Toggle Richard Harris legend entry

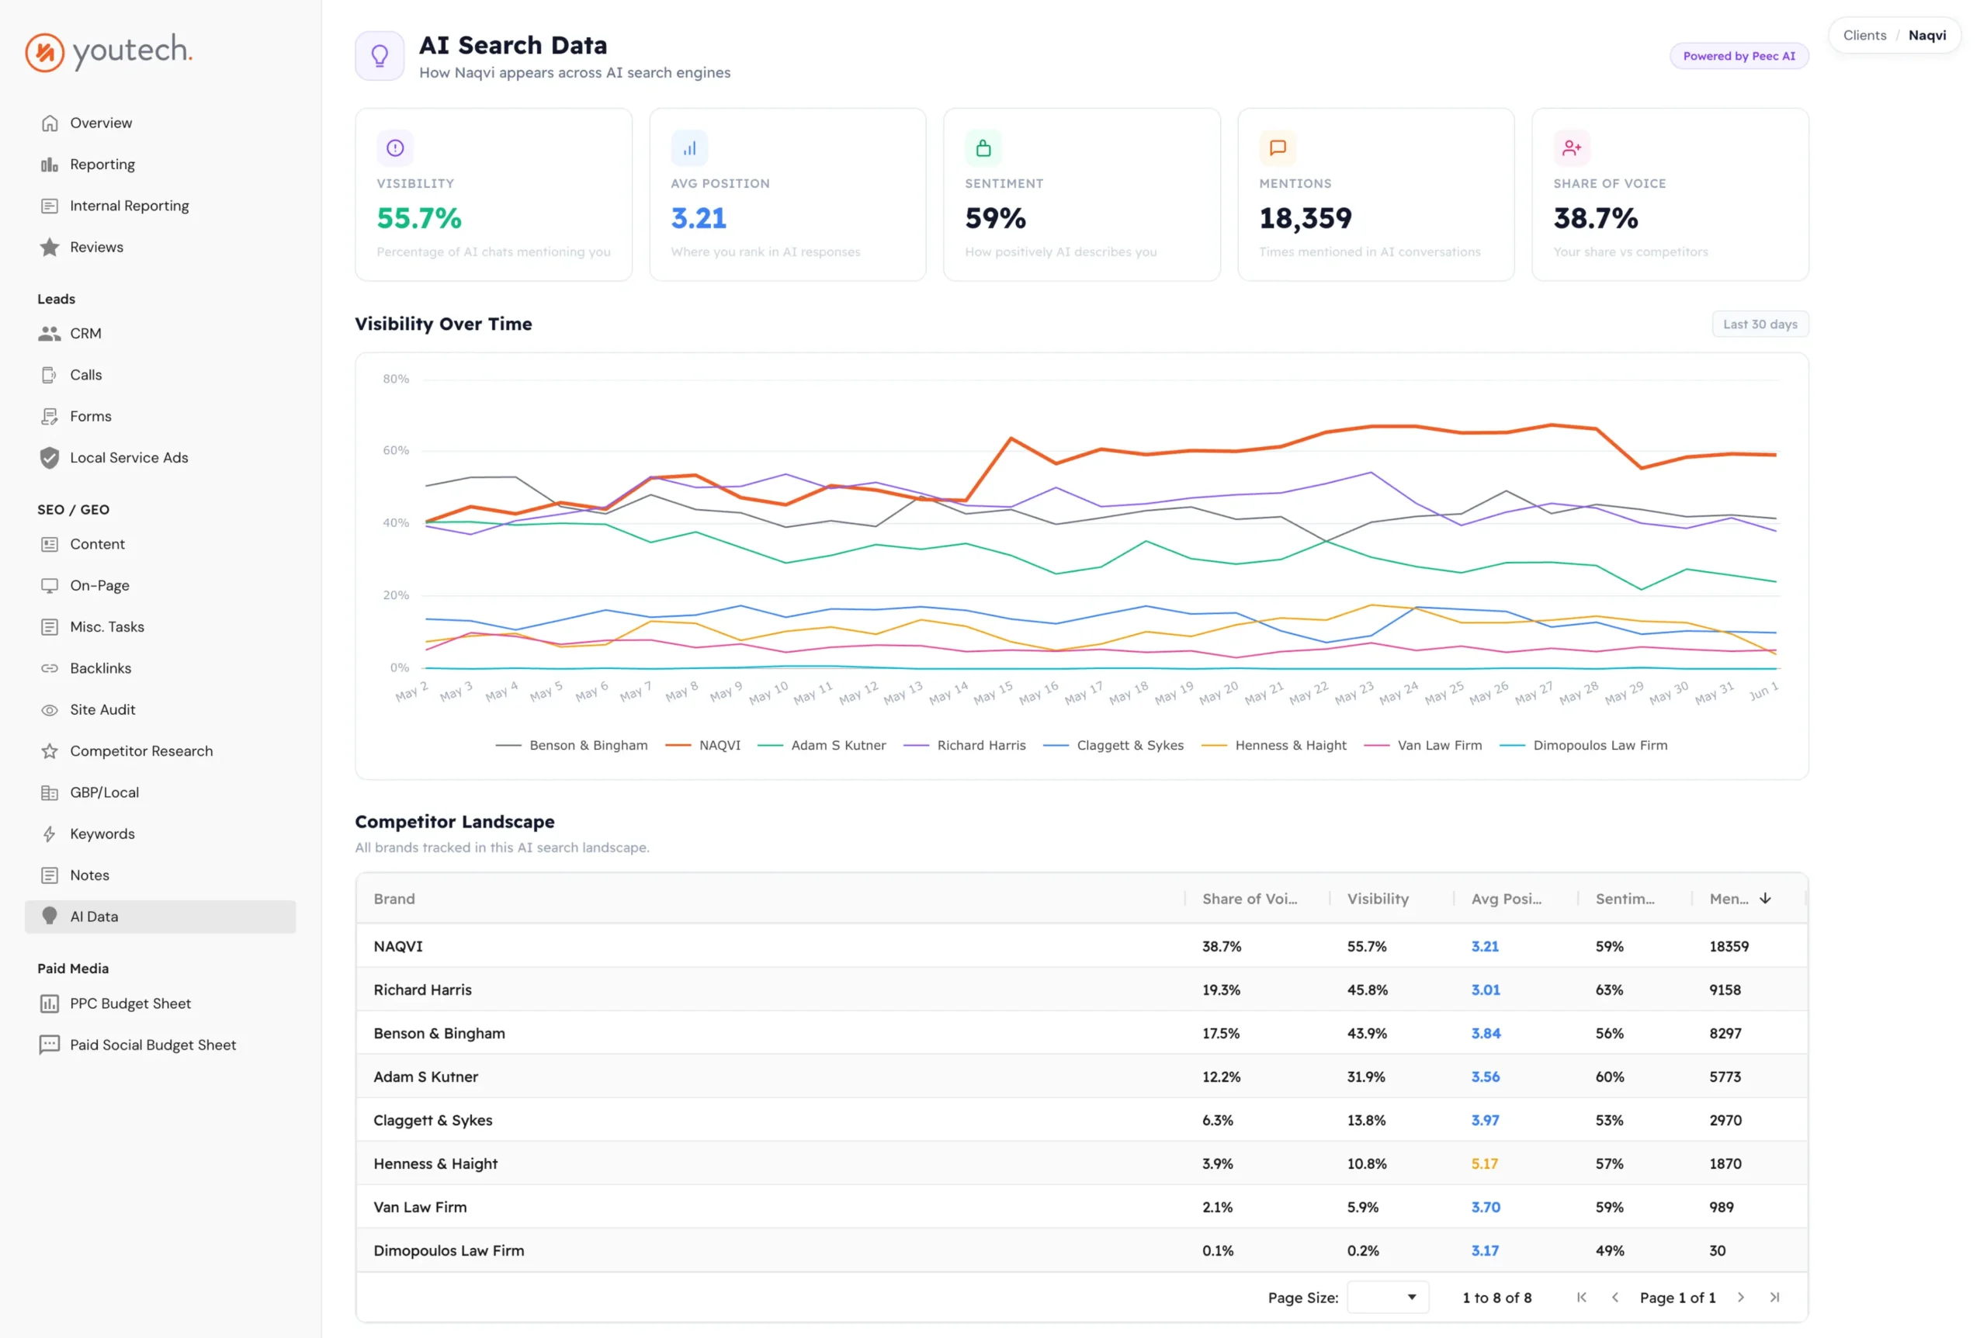(965, 746)
